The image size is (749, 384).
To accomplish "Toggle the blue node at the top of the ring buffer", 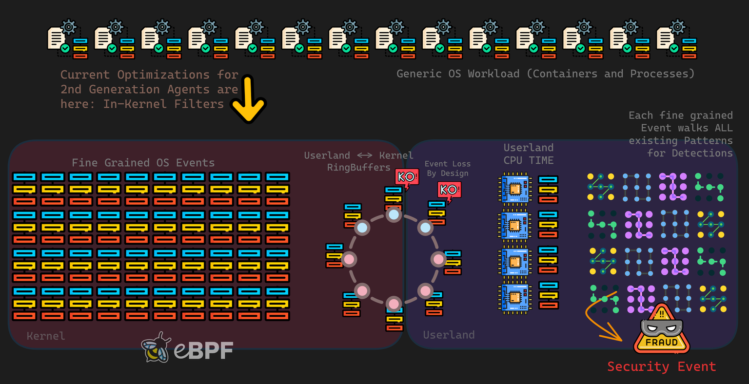I will click(x=394, y=214).
